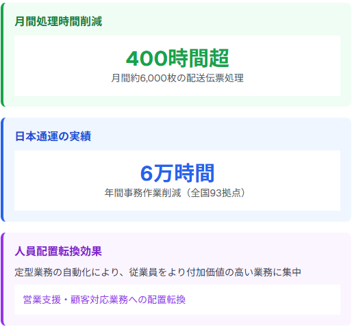The height and width of the screenshot is (327, 352).
Task: Click the 日本通運の実績 heading
Action: (x=53, y=136)
